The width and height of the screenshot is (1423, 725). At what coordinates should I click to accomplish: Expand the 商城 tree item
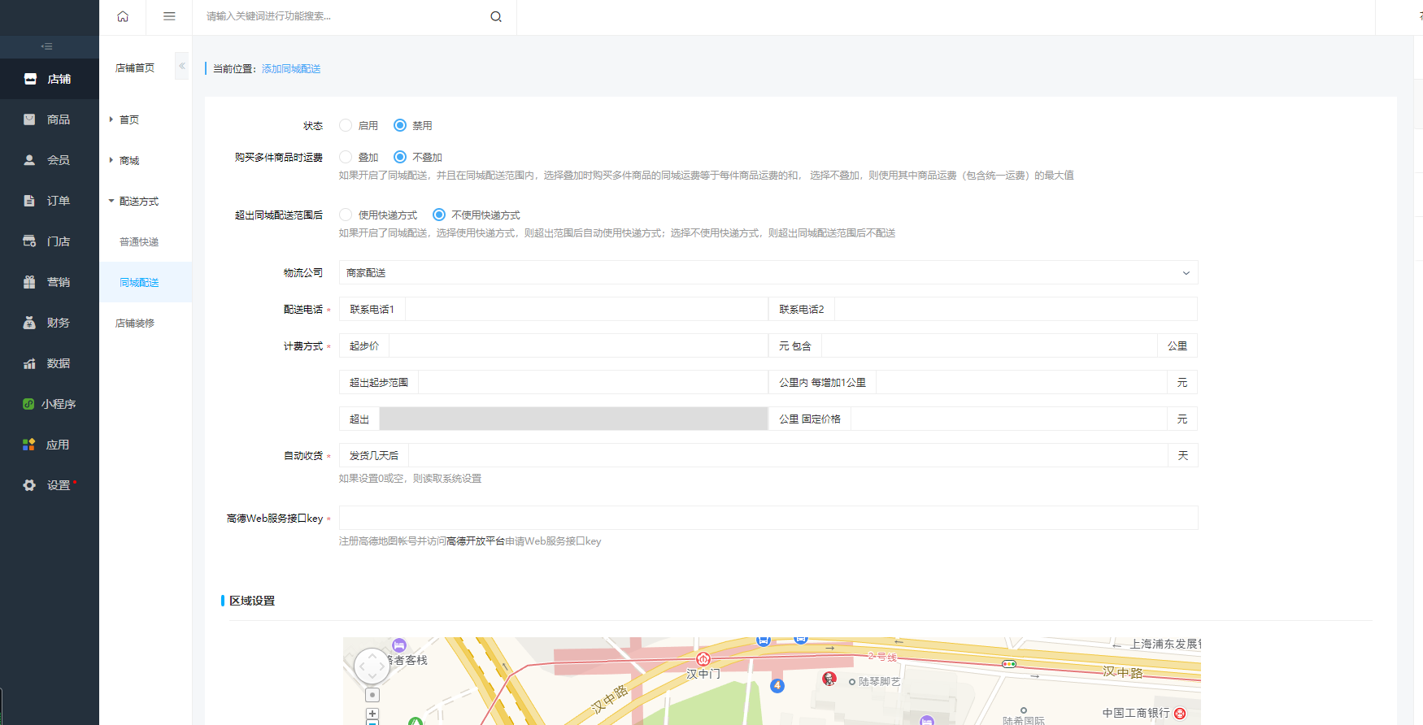128,161
